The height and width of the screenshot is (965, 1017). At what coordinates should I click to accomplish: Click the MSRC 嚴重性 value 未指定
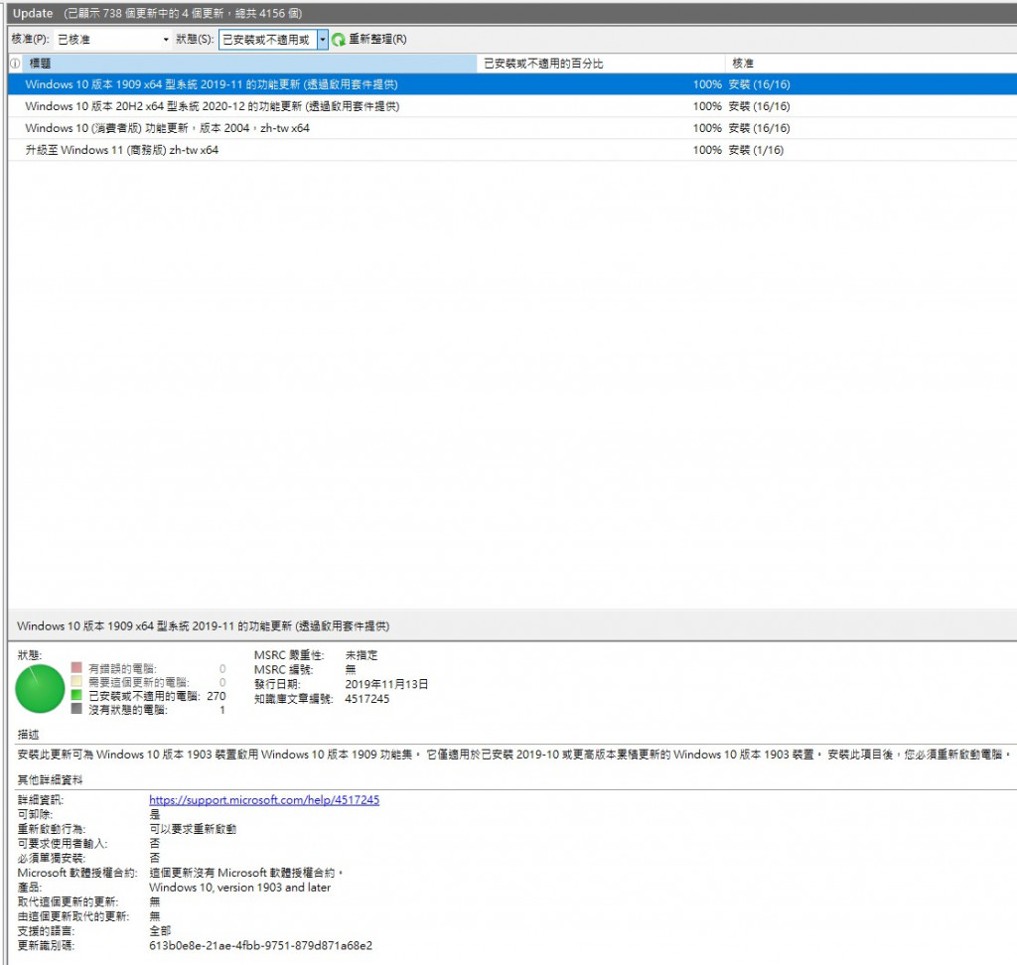point(362,655)
